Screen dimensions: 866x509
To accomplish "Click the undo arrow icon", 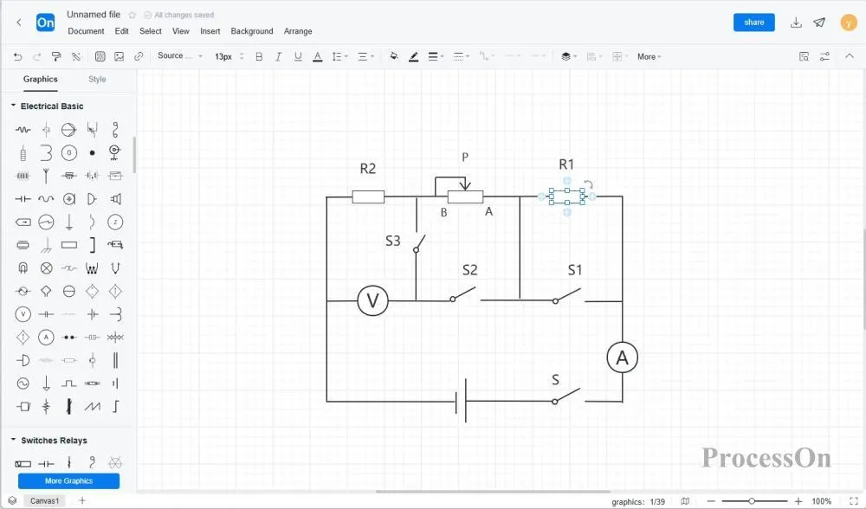I will tap(17, 56).
